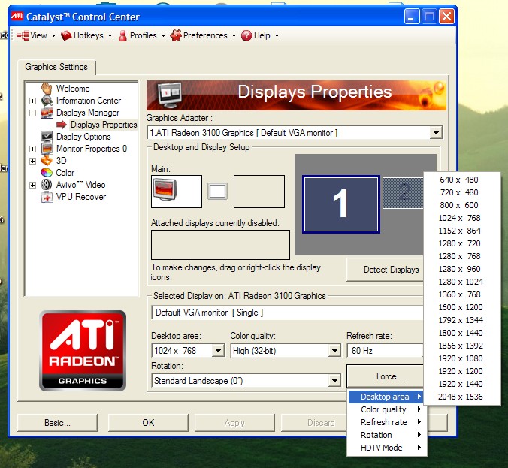Open the Hotkeys menu
The image size is (508, 468).
(86, 35)
